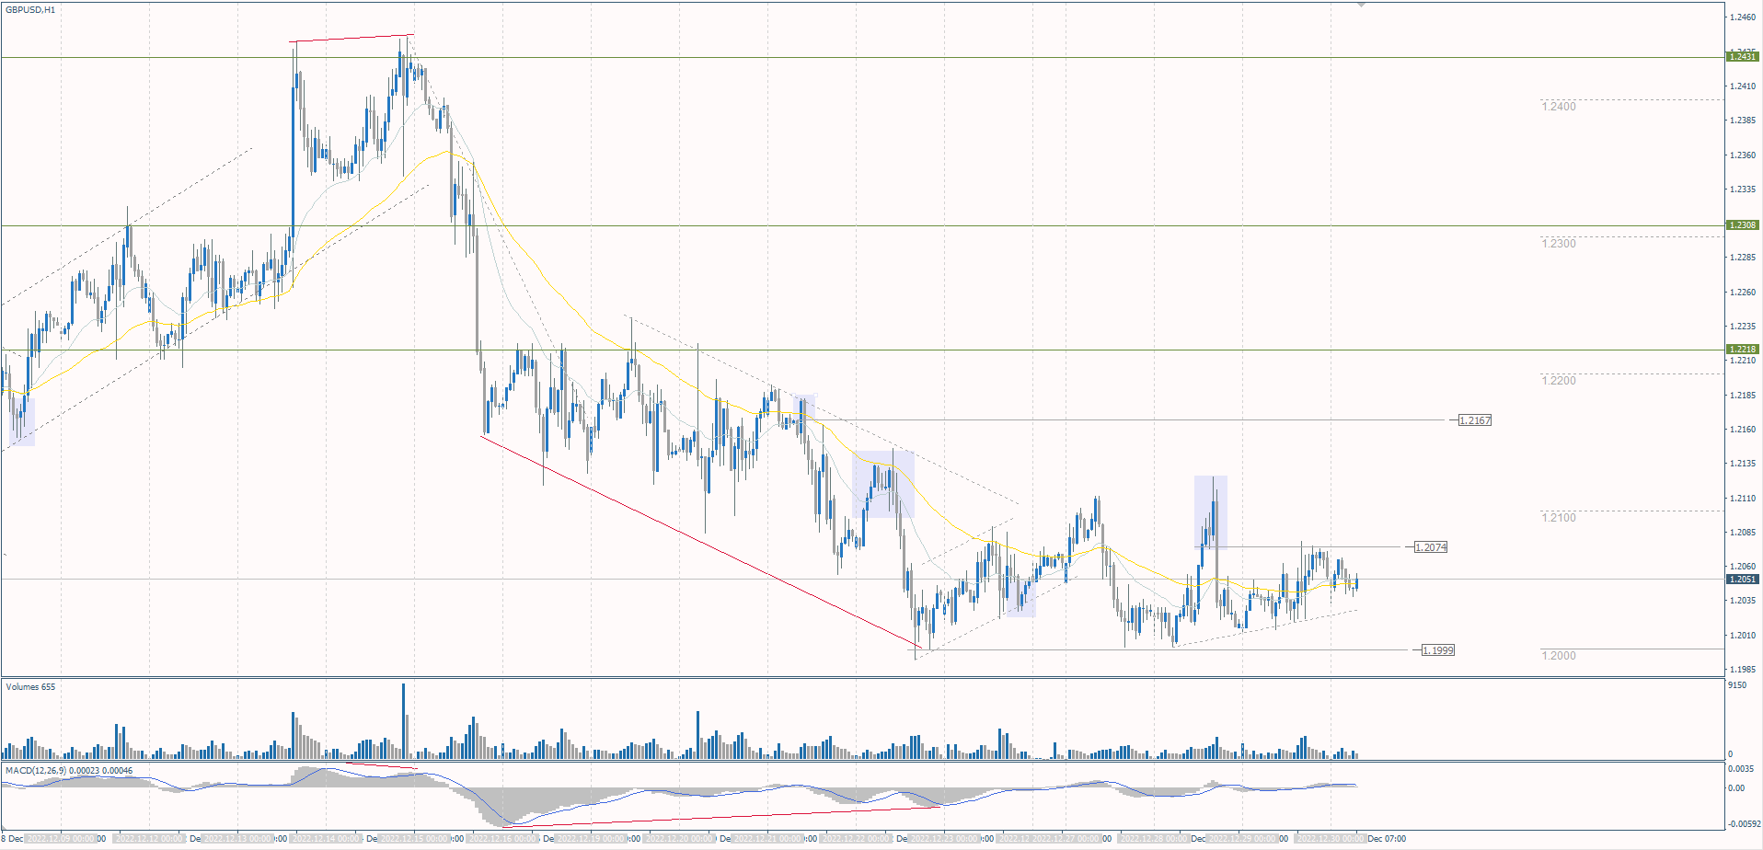Screen dimensions: 1763x850
Task: Click the 2022.12.14 00:00 date label
Action: (327, 839)
